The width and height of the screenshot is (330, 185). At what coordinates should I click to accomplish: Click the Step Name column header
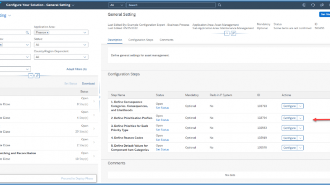118,95
